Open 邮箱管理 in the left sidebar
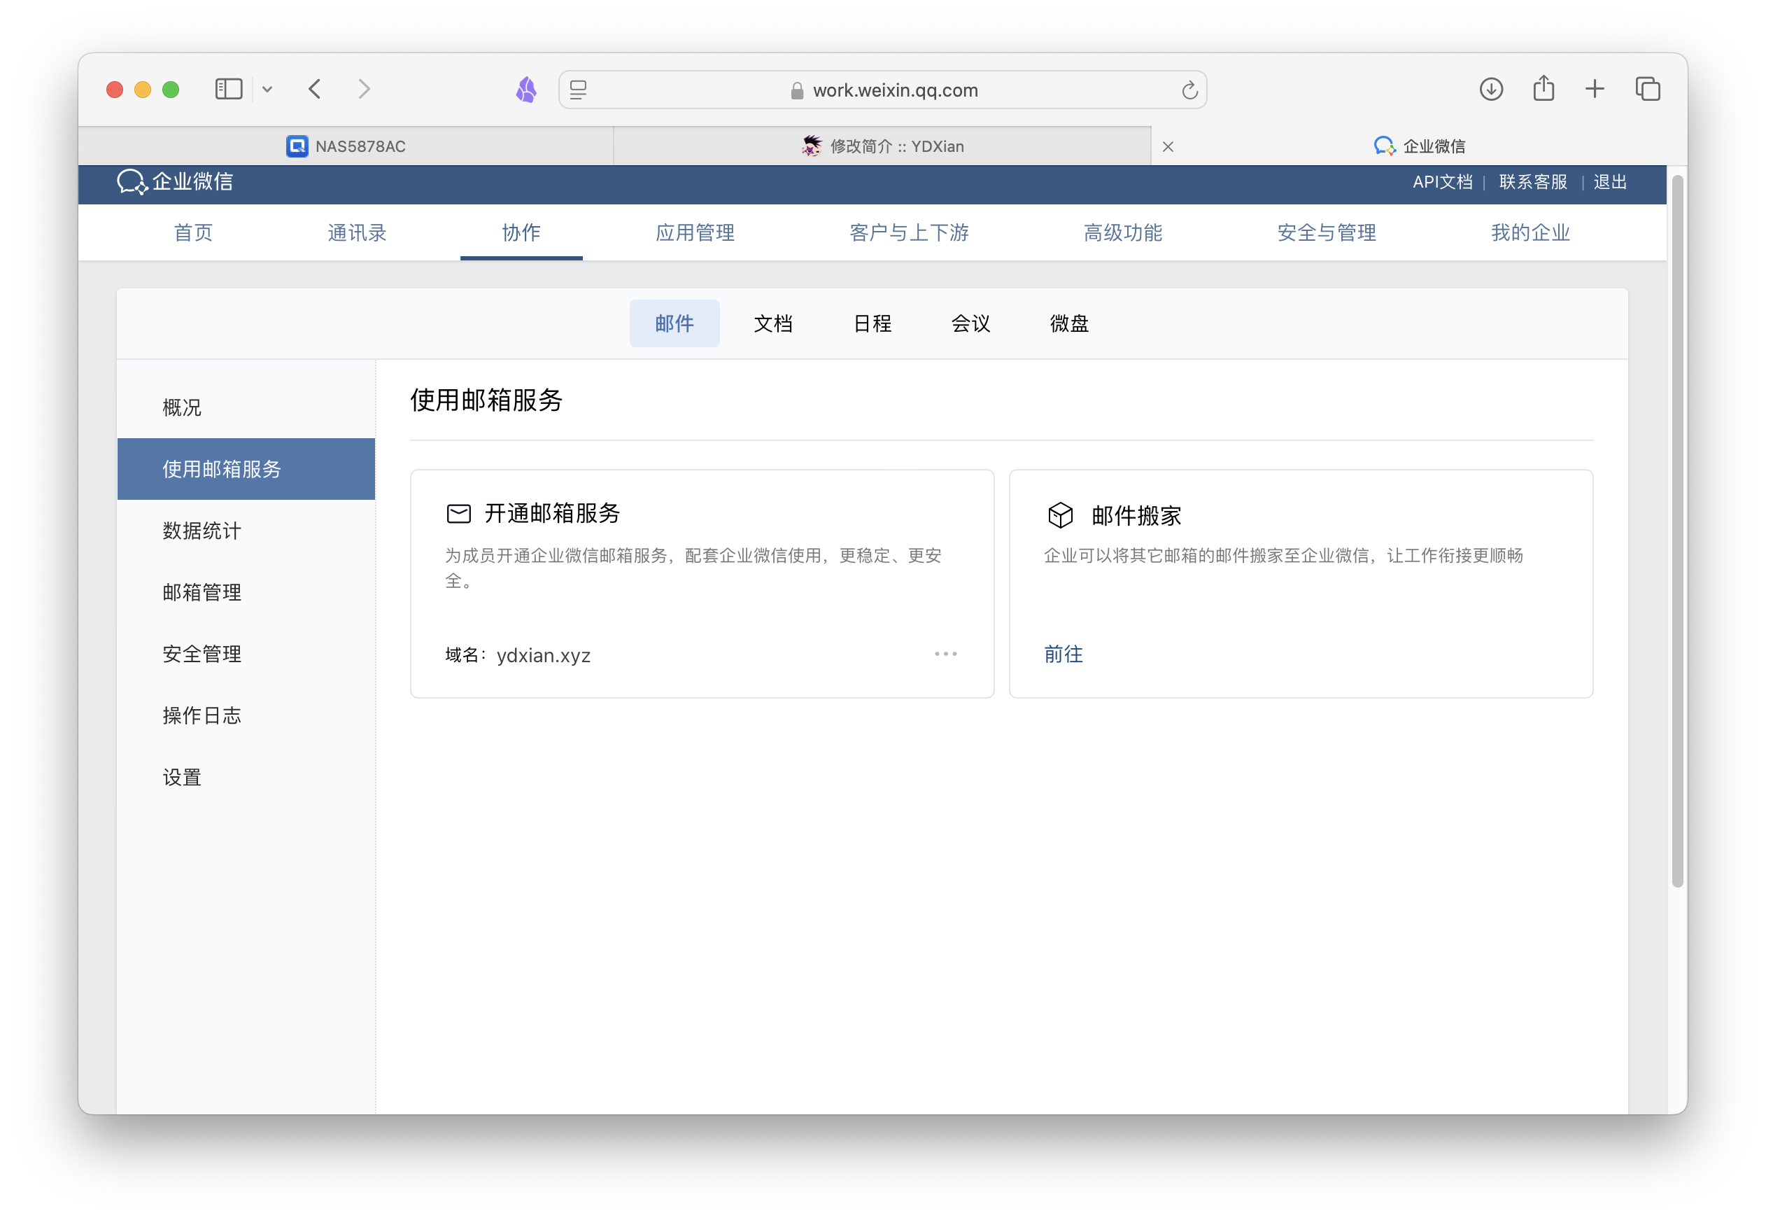Image resolution: width=1766 pixels, height=1218 pixels. tap(246, 592)
